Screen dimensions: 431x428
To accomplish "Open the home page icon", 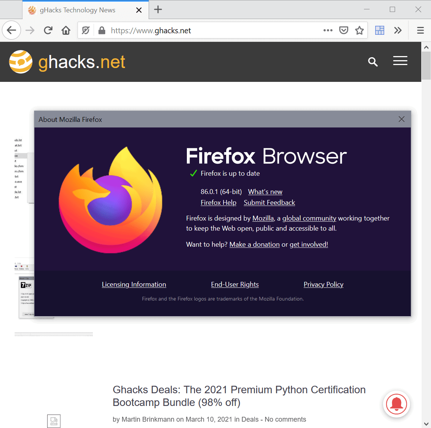I will [x=66, y=30].
